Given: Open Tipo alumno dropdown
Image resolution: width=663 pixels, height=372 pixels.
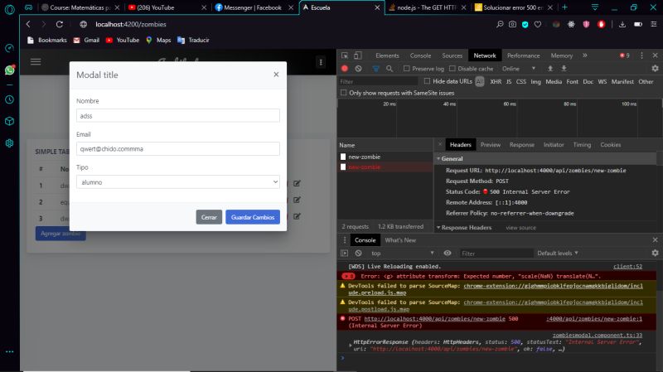Looking at the screenshot, I should pyautogui.click(x=178, y=181).
